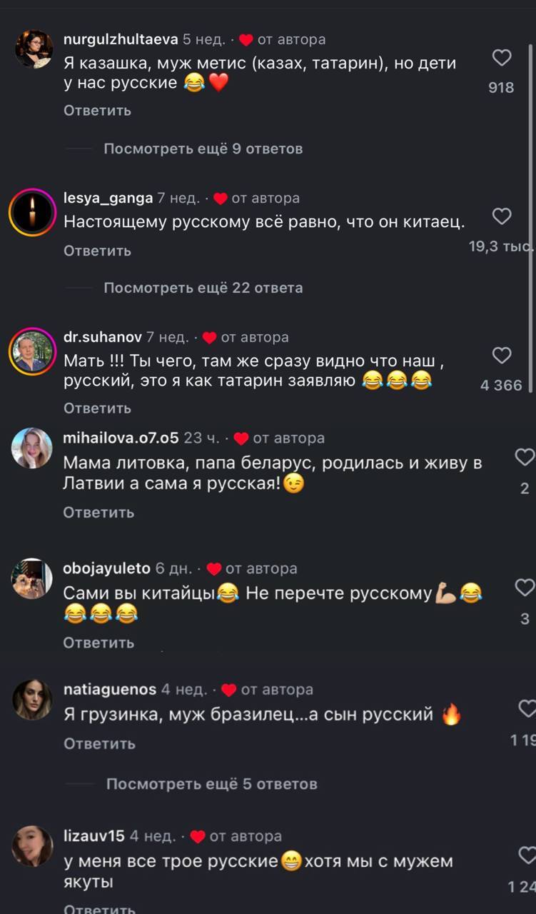Open dr.suhanov's avatar
This screenshot has width=536, height=914.
[33, 352]
